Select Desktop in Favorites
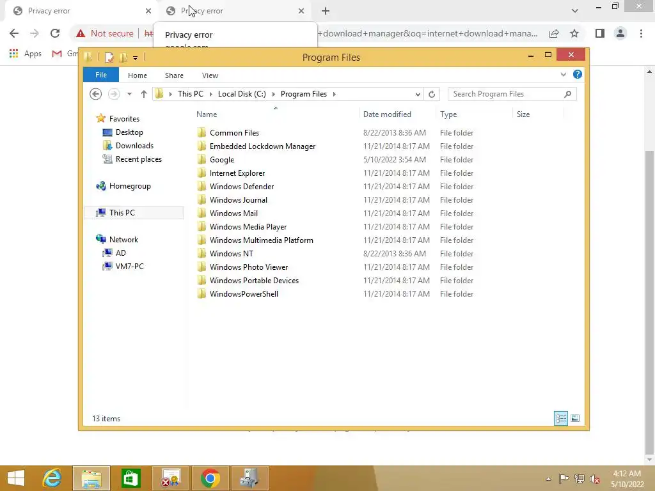655x491 pixels. tap(129, 132)
